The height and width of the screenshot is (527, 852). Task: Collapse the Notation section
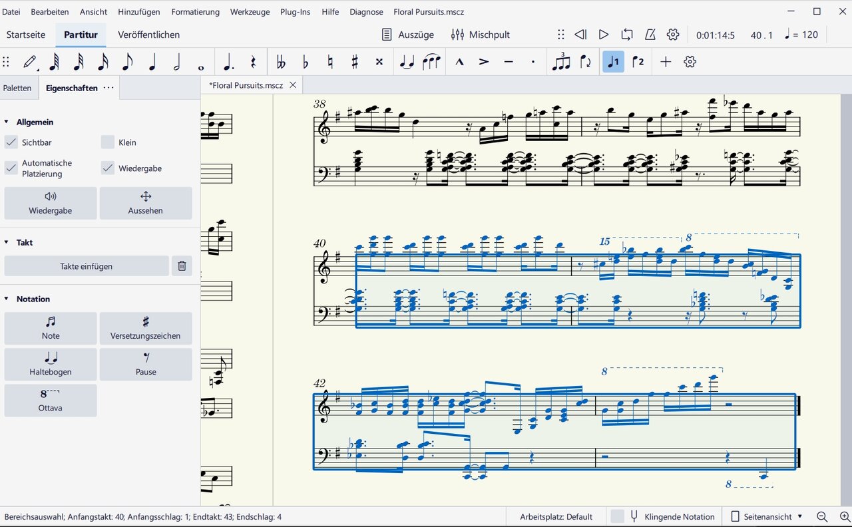(7, 299)
